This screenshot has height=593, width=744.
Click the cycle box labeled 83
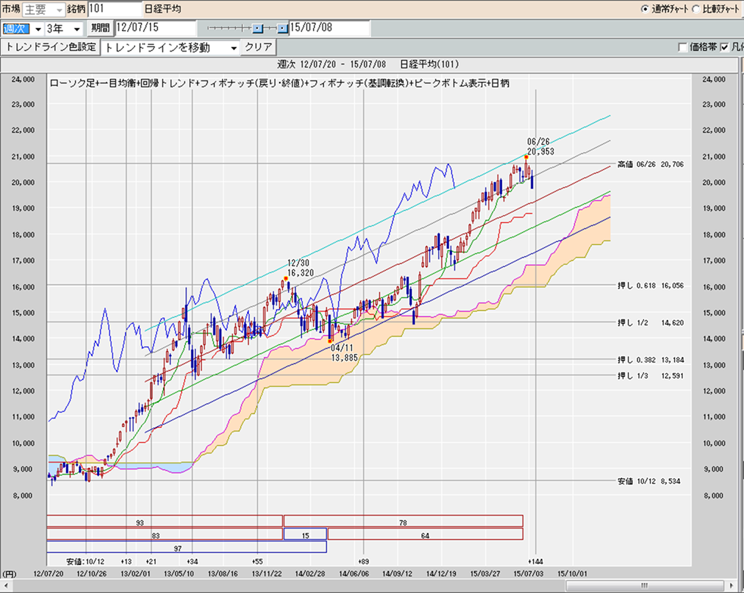coord(164,534)
